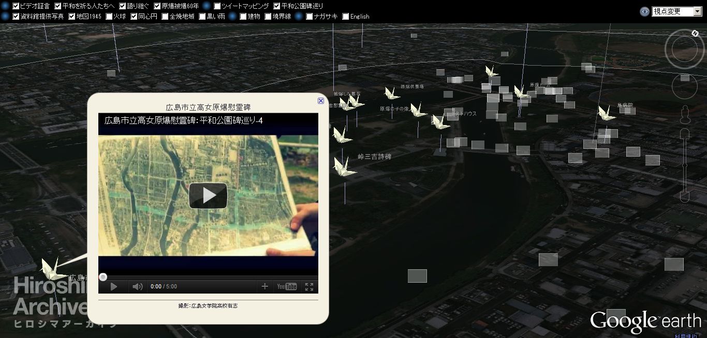Click the Google earth logo
The width and height of the screenshot is (707, 338).
pyautogui.click(x=645, y=321)
